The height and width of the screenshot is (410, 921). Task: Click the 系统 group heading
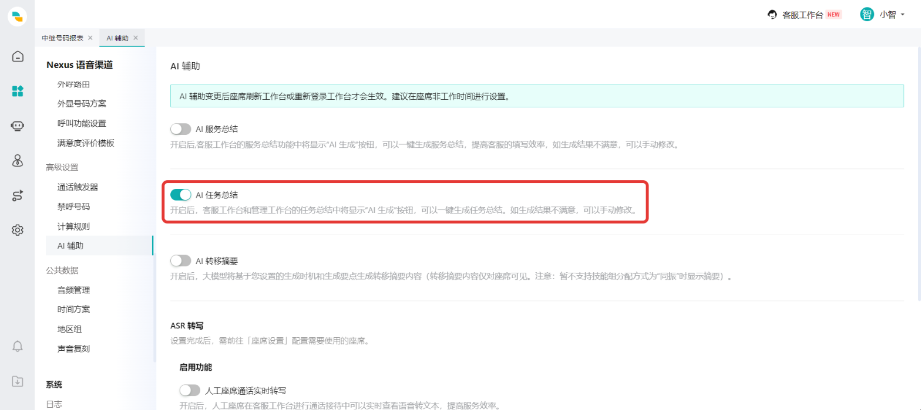(54, 385)
